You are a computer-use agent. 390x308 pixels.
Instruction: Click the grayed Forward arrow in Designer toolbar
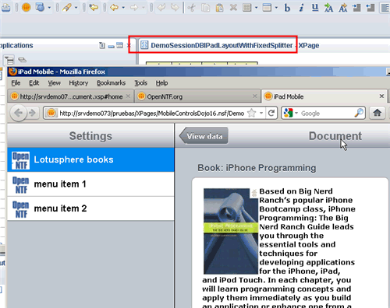[134, 8]
